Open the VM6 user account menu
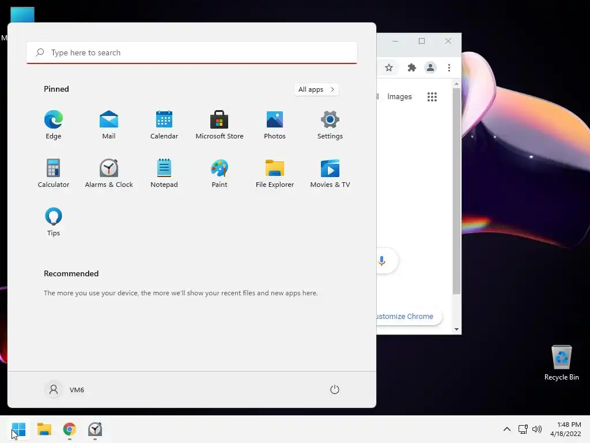 (65, 389)
